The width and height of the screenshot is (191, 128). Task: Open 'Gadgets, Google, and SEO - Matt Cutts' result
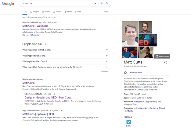coord(48,98)
